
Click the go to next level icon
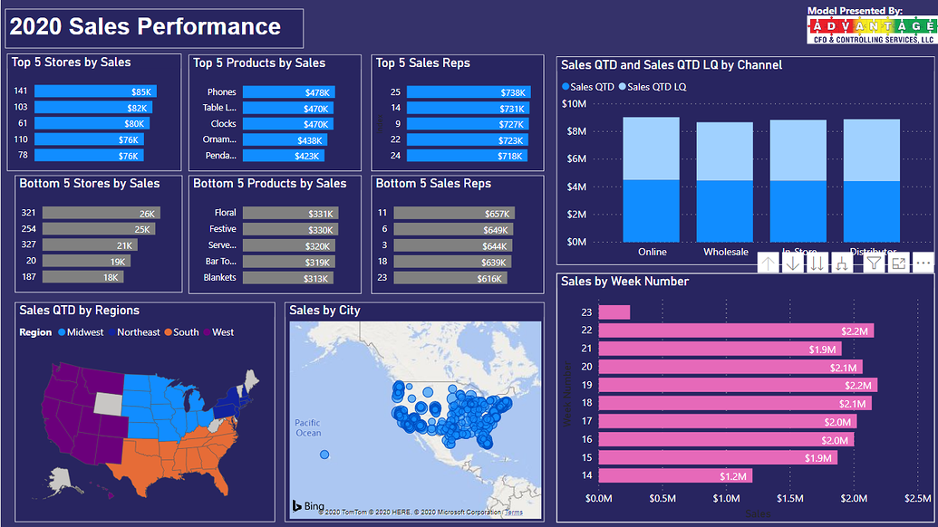click(x=817, y=263)
